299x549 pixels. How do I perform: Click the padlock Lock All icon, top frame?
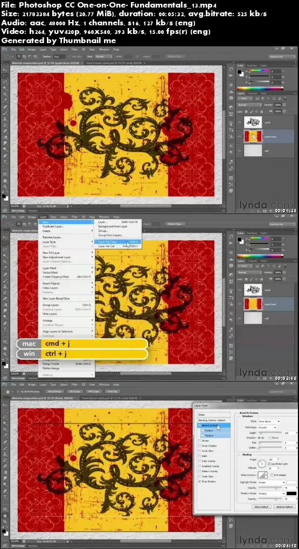[x=261, y=112]
